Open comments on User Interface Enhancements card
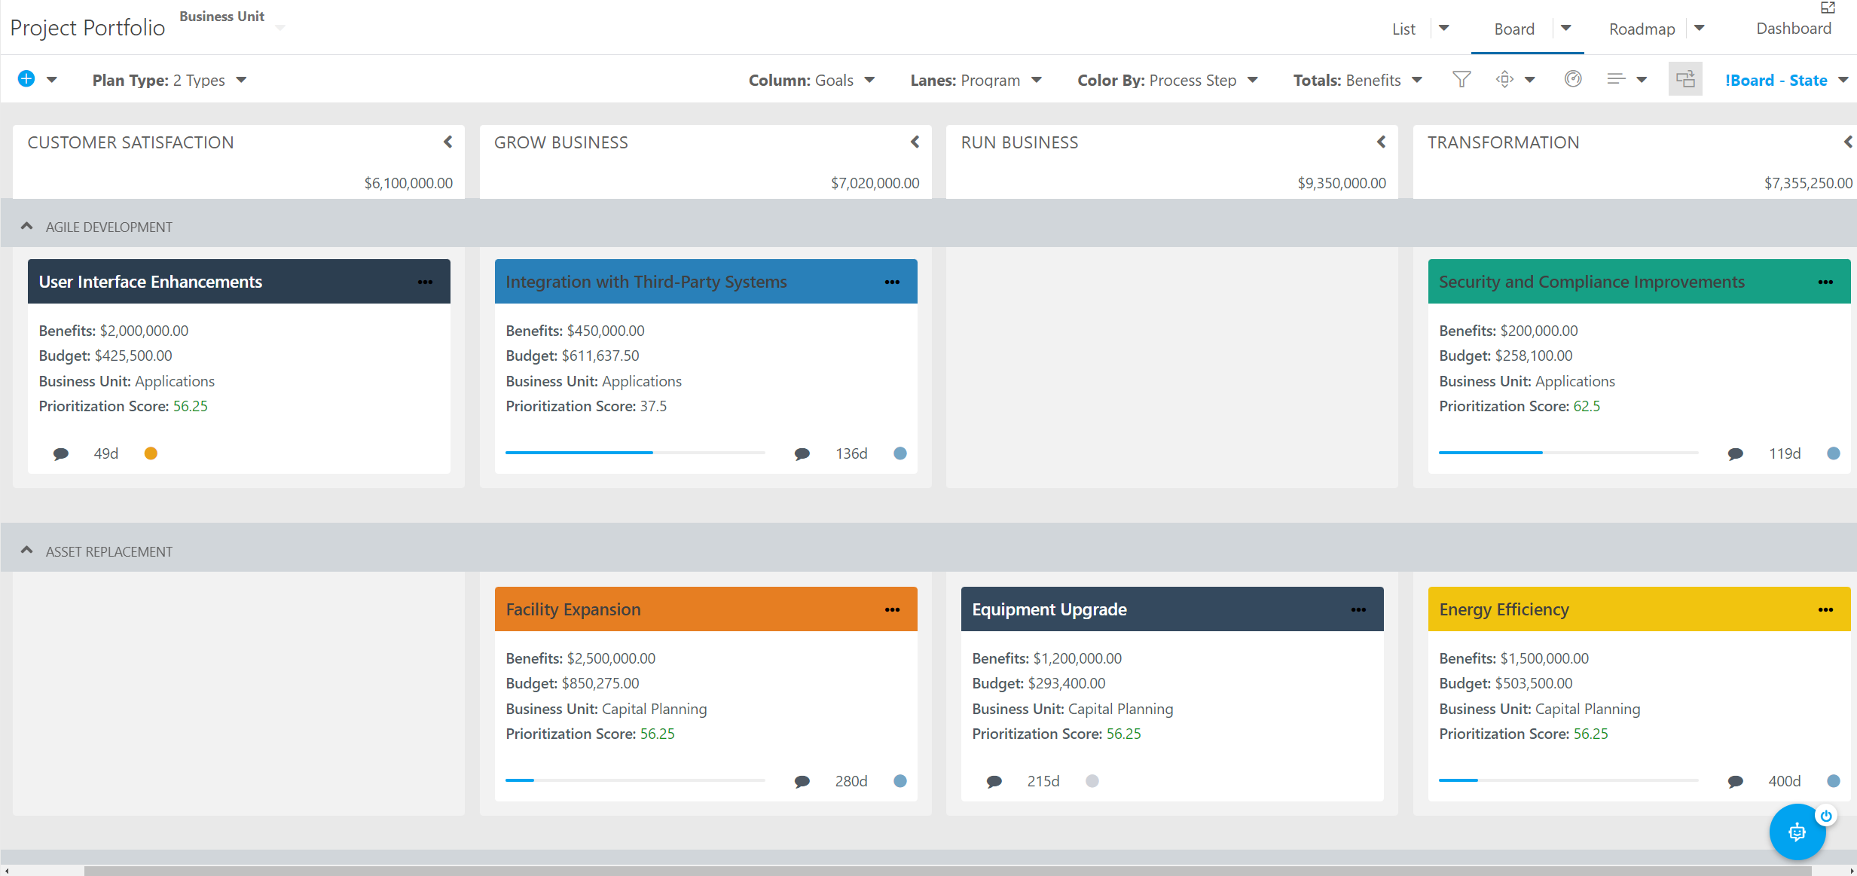 tap(61, 454)
